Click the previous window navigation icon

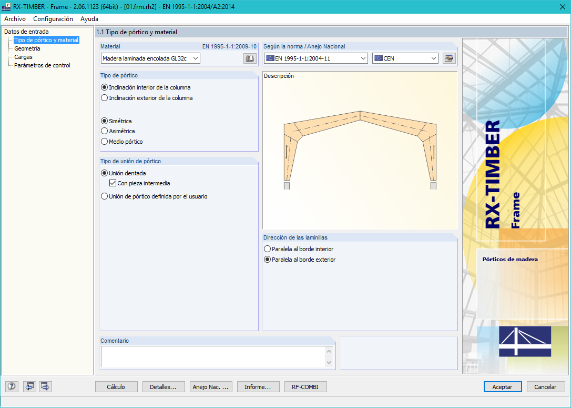tap(29, 386)
